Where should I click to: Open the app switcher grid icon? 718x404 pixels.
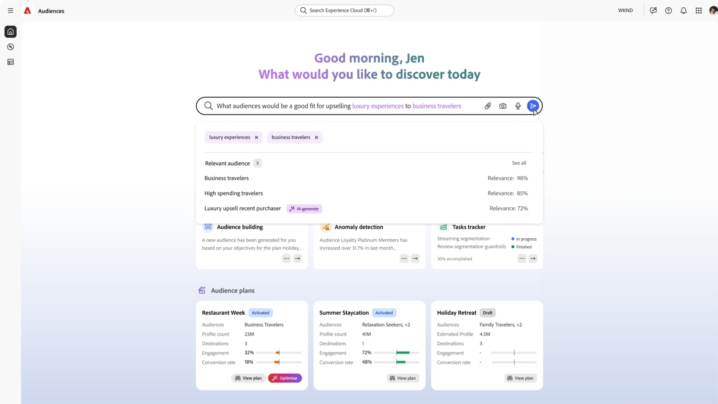(699, 10)
